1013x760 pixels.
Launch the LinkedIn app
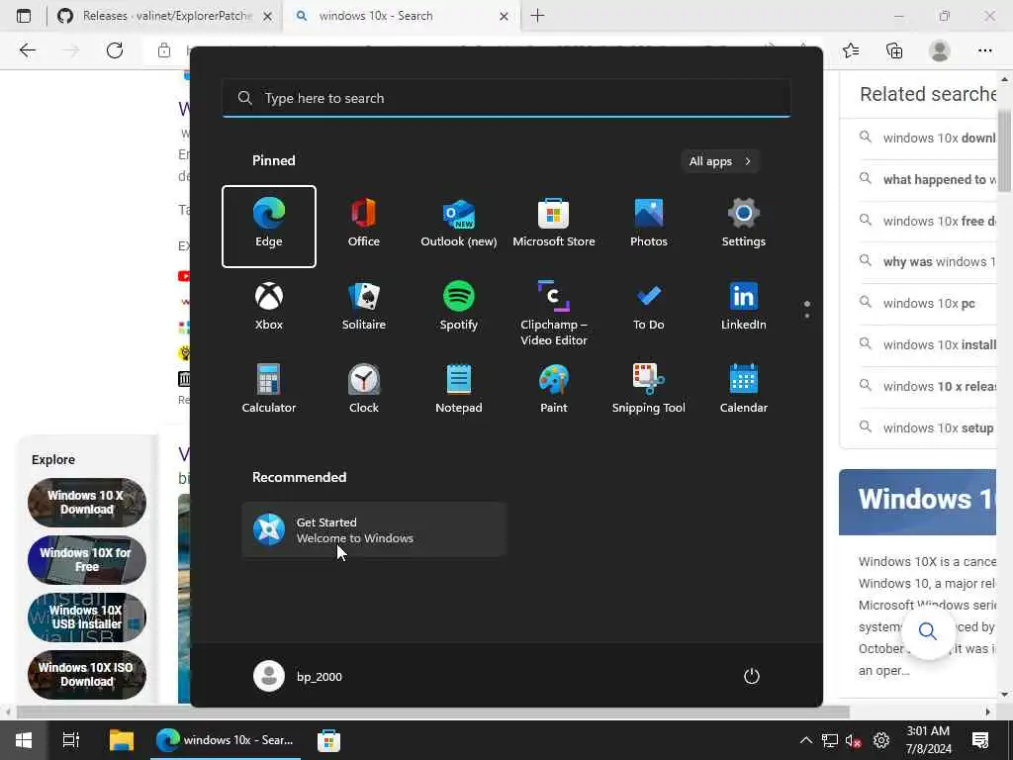744,308
